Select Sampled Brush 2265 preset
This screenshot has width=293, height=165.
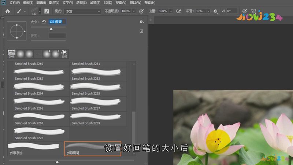pos(98,89)
